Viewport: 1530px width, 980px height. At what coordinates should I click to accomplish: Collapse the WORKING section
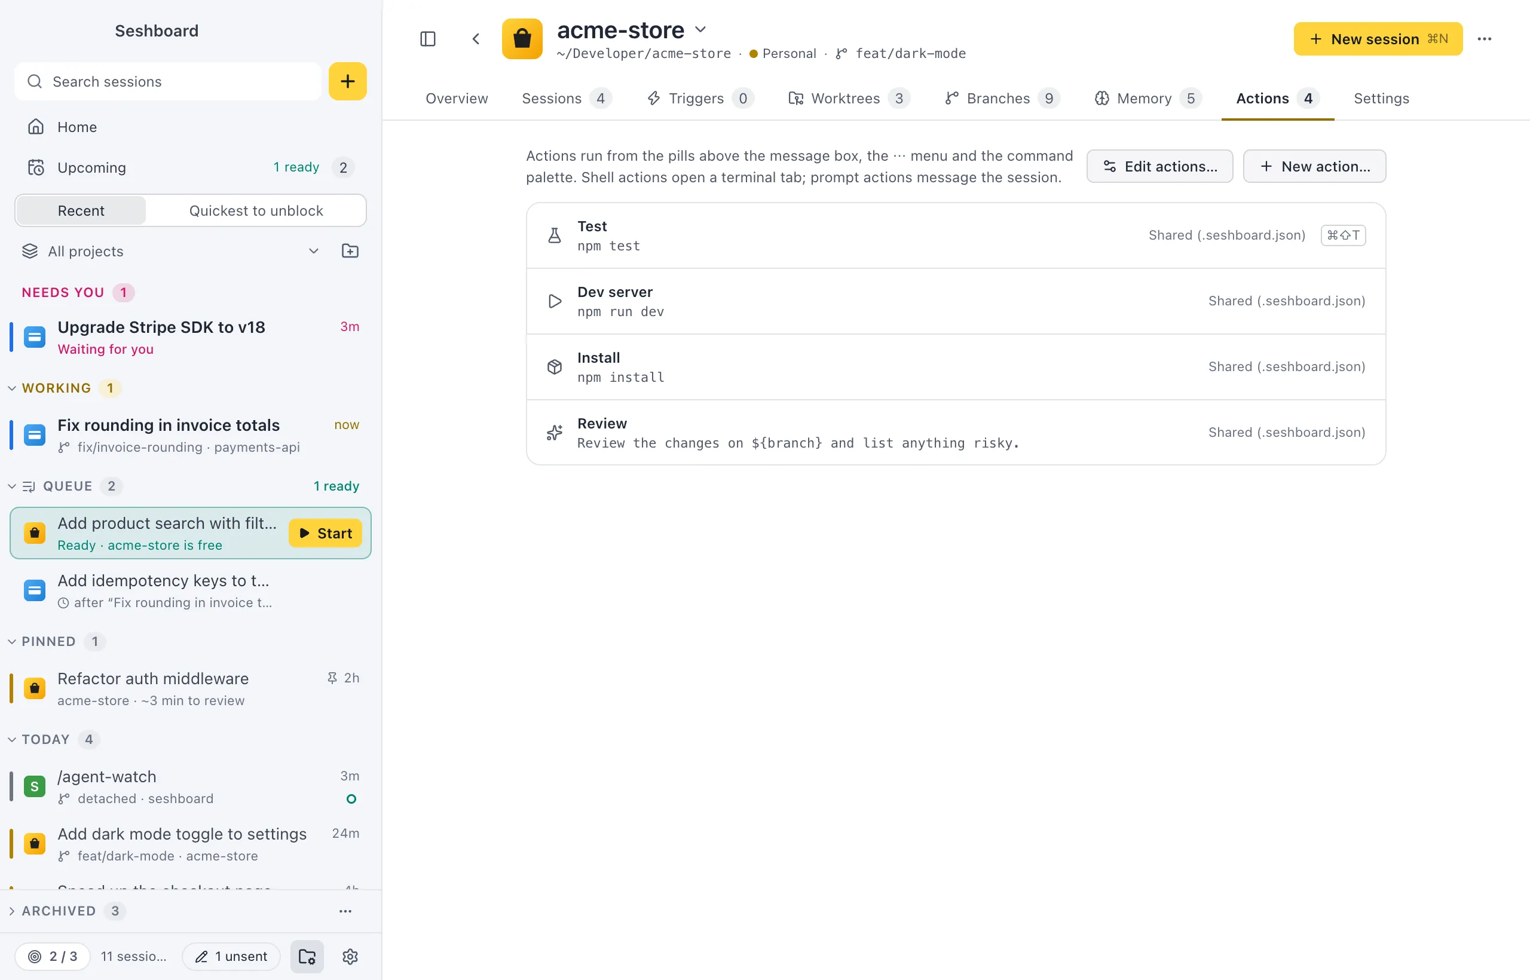[11, 388]
